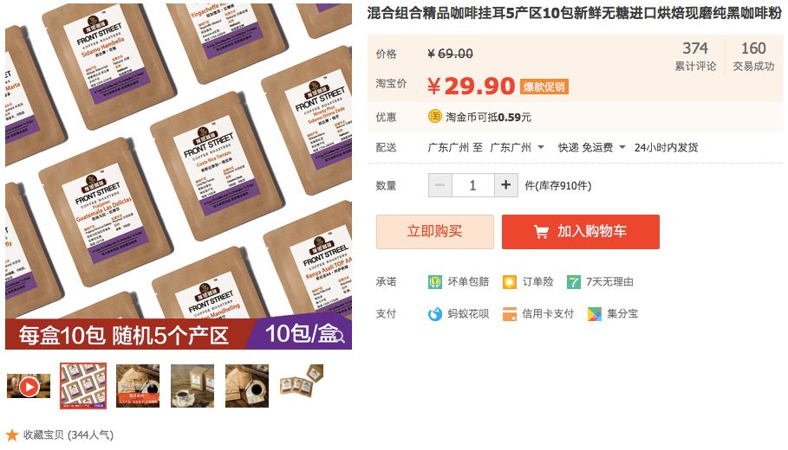Viewport: 788px width, 450px height.
Task: Decrease quantity with the minus button
Action: (440, 185)
